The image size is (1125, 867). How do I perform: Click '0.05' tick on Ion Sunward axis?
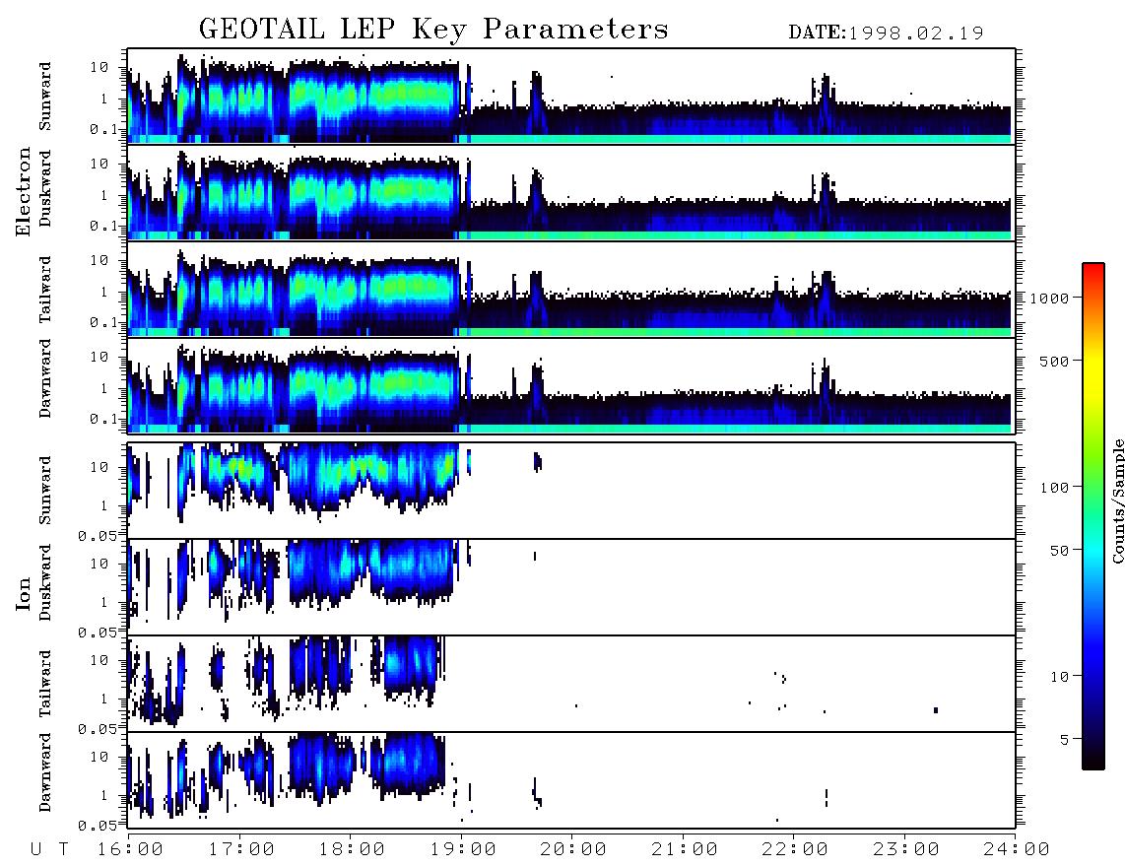pos(98,535)
